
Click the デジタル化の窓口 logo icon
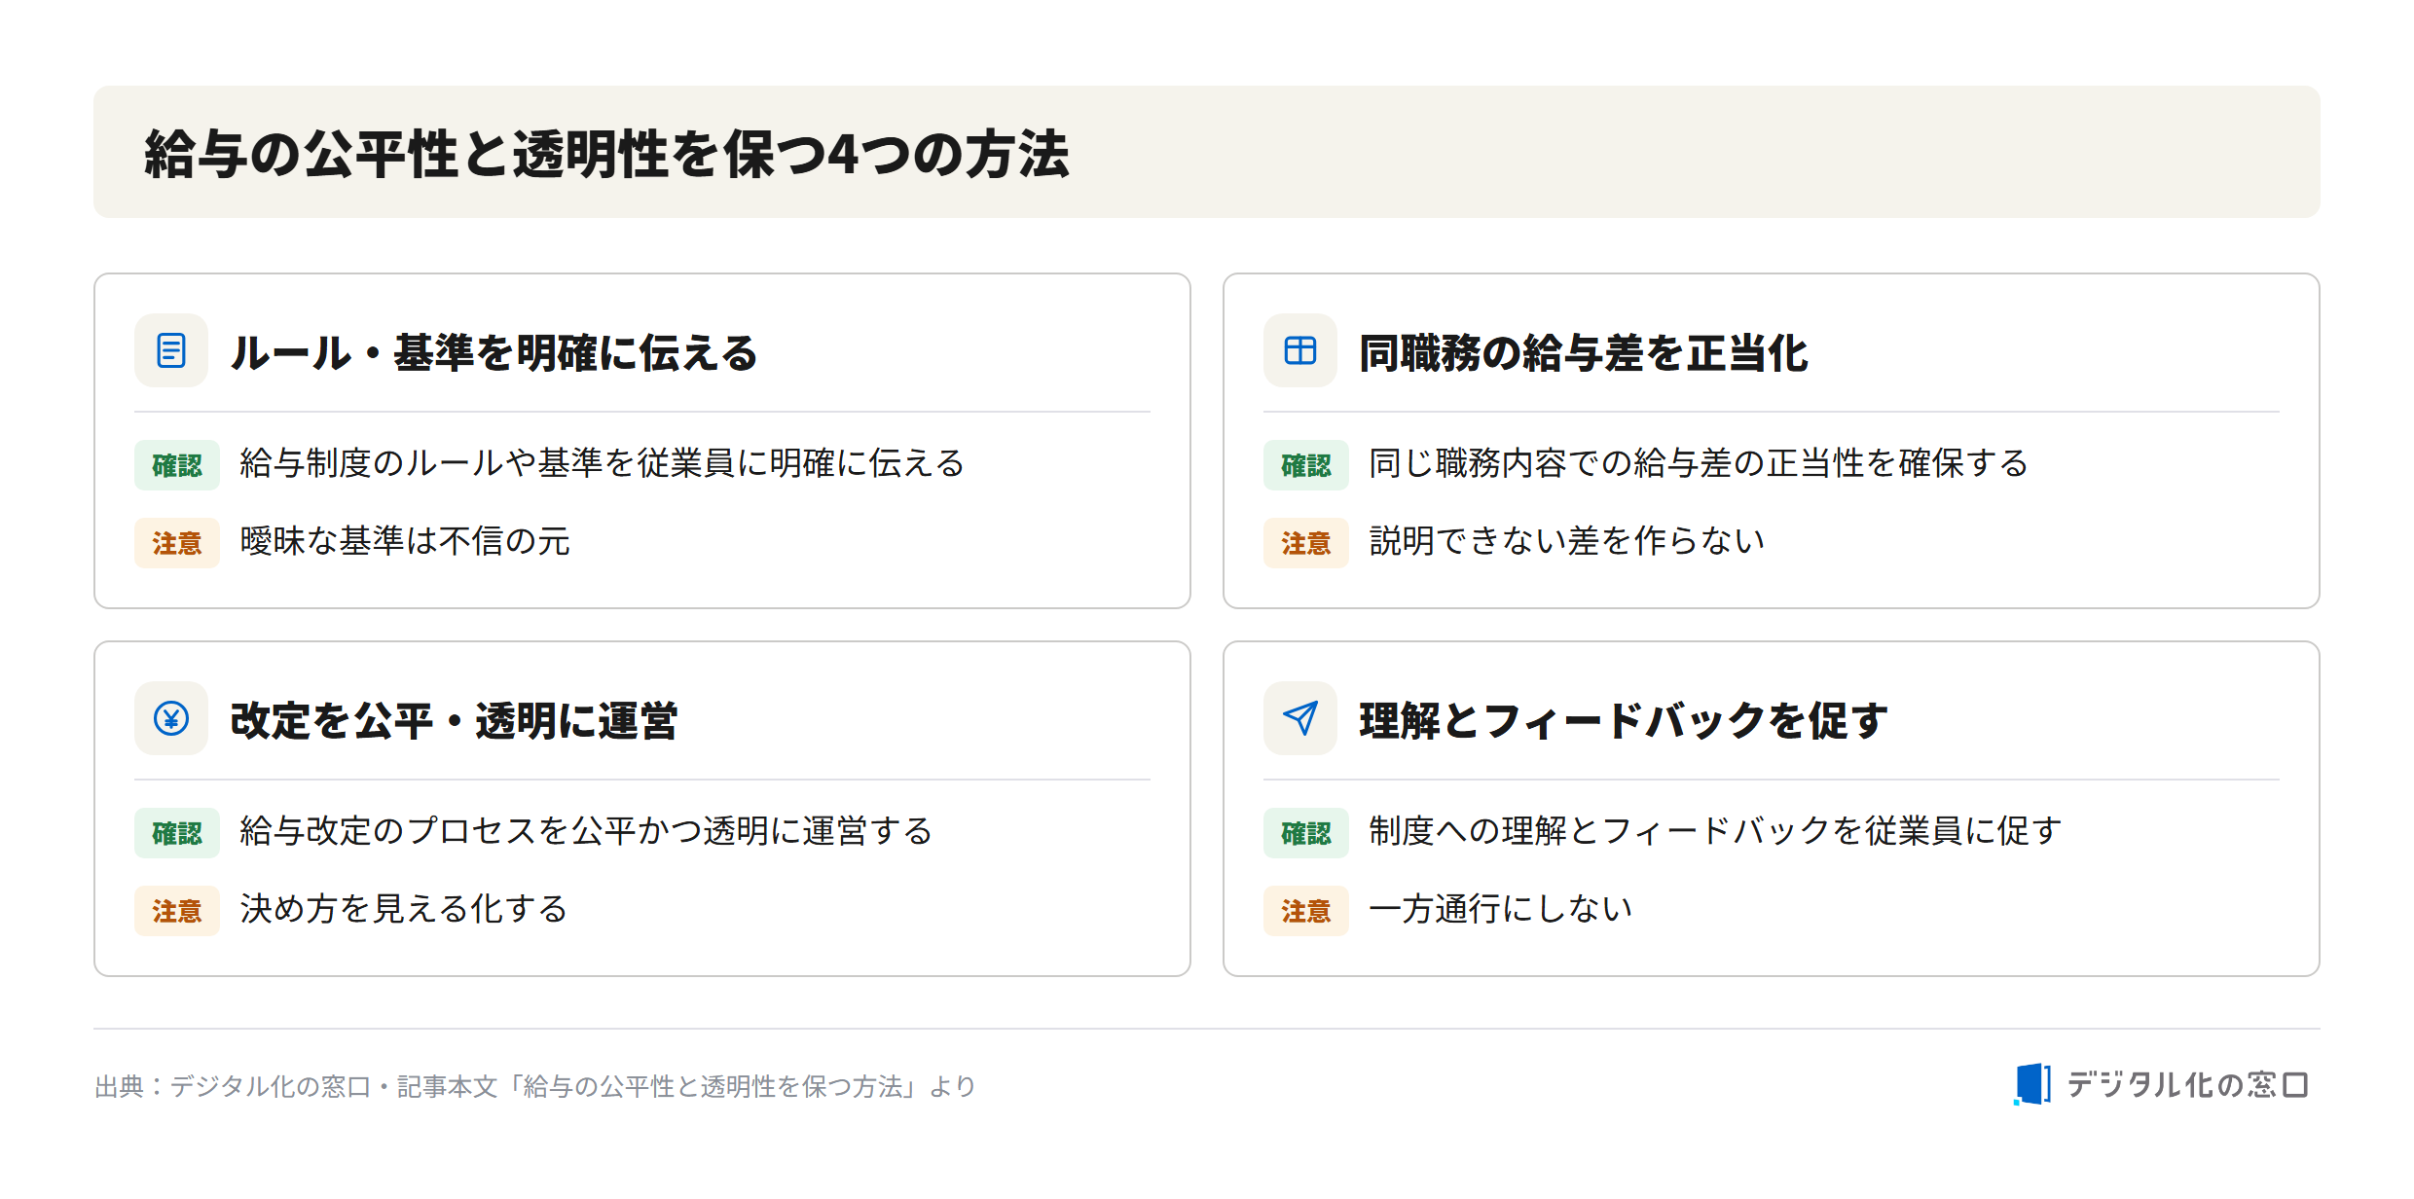tap(2032, 1084)
